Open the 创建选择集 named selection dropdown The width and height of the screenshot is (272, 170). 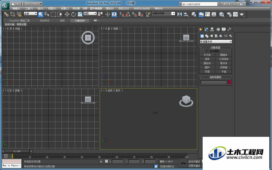click(x=163, y=13)
